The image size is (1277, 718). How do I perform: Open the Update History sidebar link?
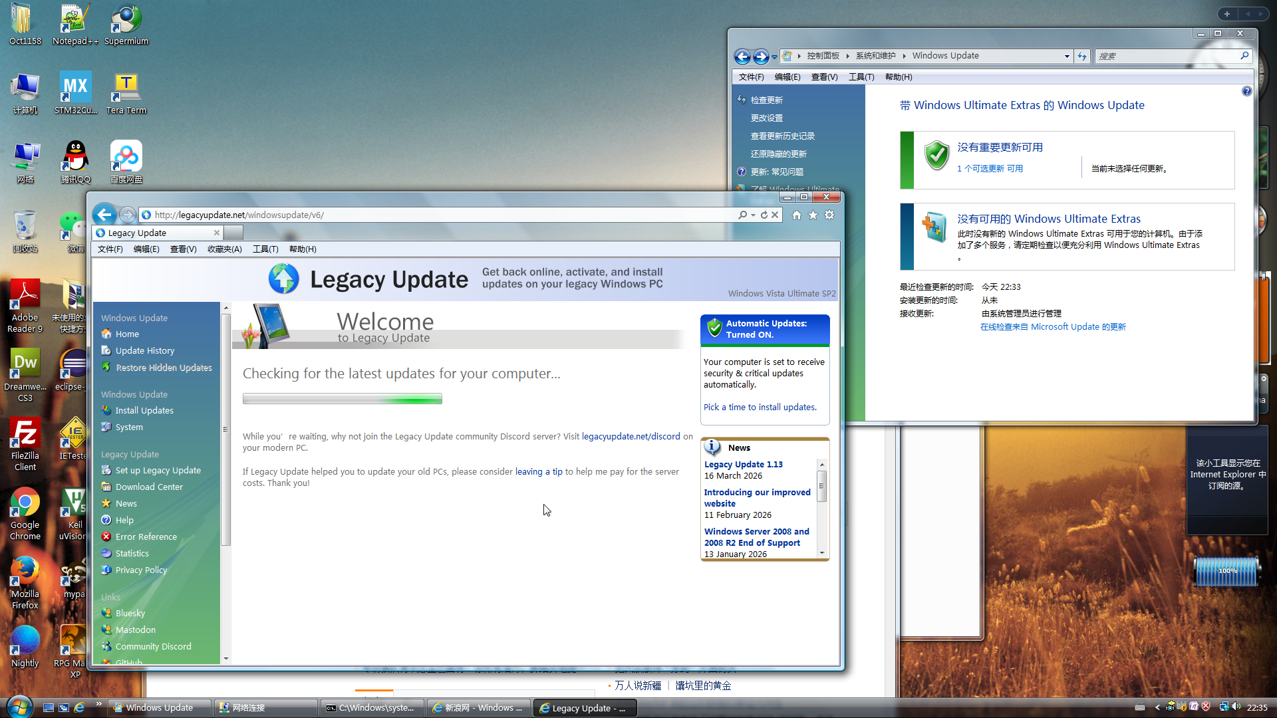point(144,350)
